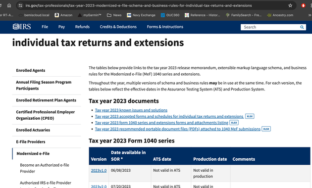Click XLSX badge next to attachments listing
The height and width of the screenshot is (188, 312).
coord(234,123)
